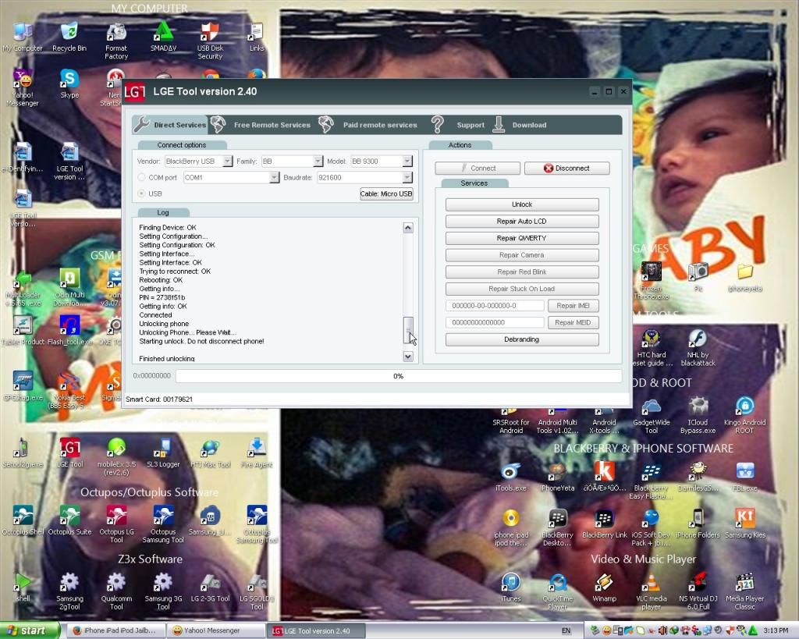Launch Skype from the desktop
Viewport: 799px width, 639px height.
[x=69, y=83]
